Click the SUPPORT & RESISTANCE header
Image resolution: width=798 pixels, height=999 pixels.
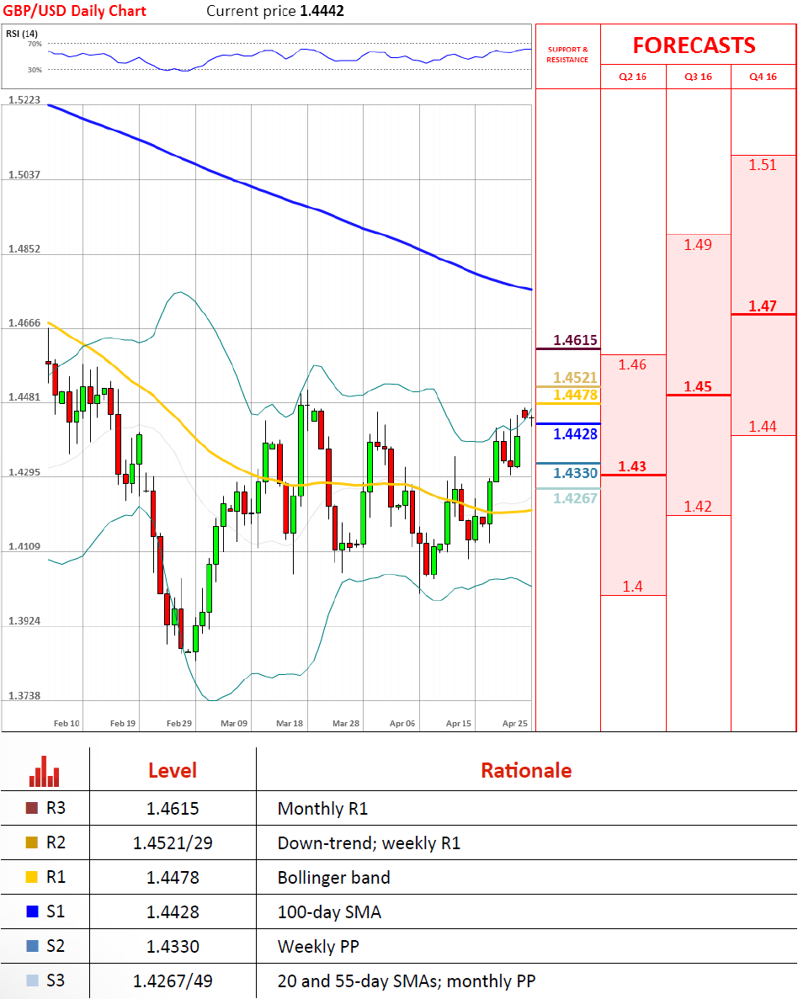click(567, 54)
